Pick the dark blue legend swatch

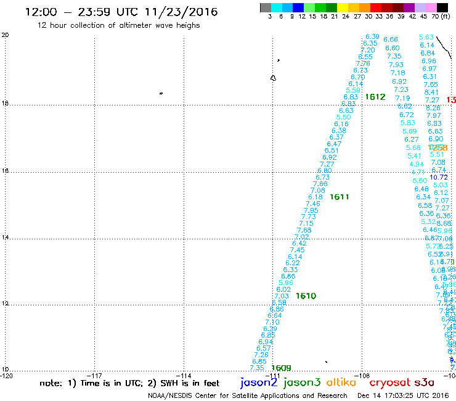coord(298,7)
